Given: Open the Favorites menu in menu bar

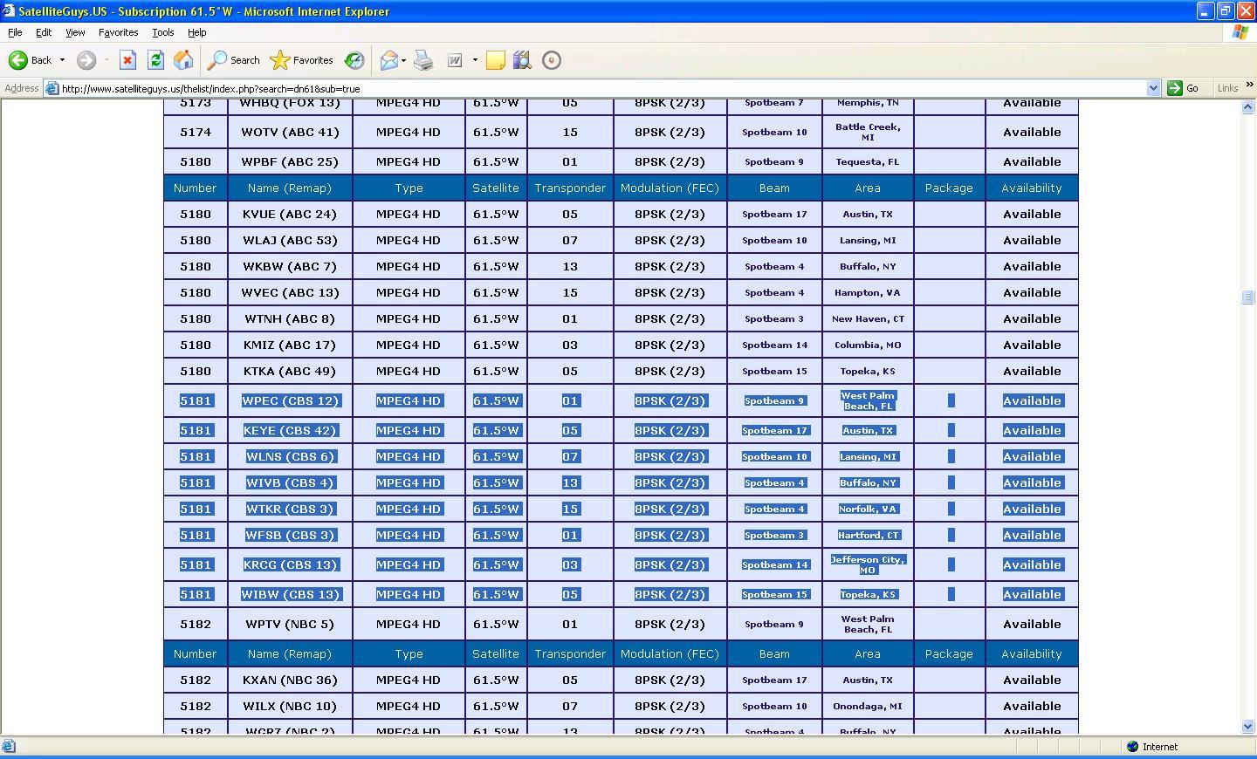Looking at the screenshot, I should click(x=118, y=32).
